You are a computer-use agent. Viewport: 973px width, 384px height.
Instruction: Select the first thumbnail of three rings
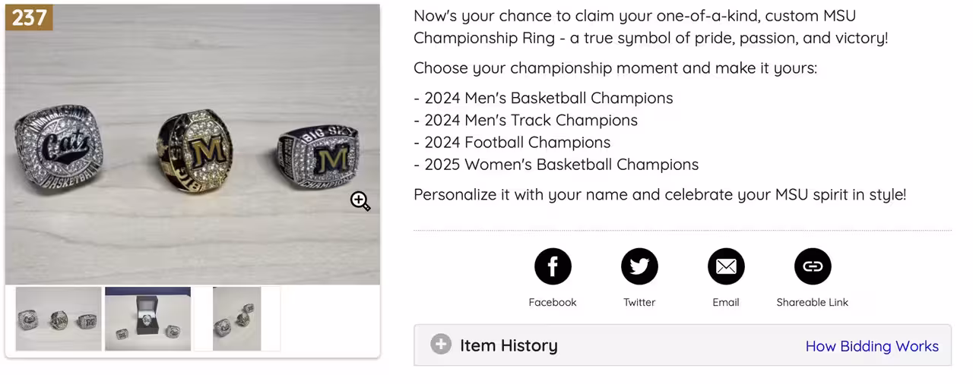click(x=59, y=319)
